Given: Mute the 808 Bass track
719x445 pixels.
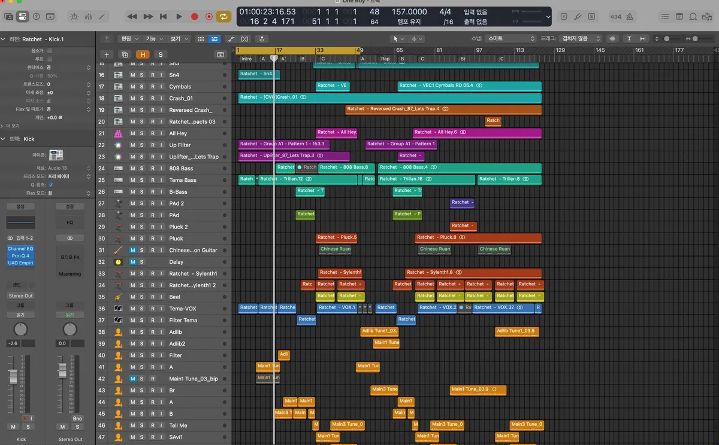Looking at the screenshot, I should (132, 169).
